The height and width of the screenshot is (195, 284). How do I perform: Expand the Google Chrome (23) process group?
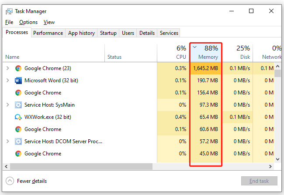click(x=7, y=68)
